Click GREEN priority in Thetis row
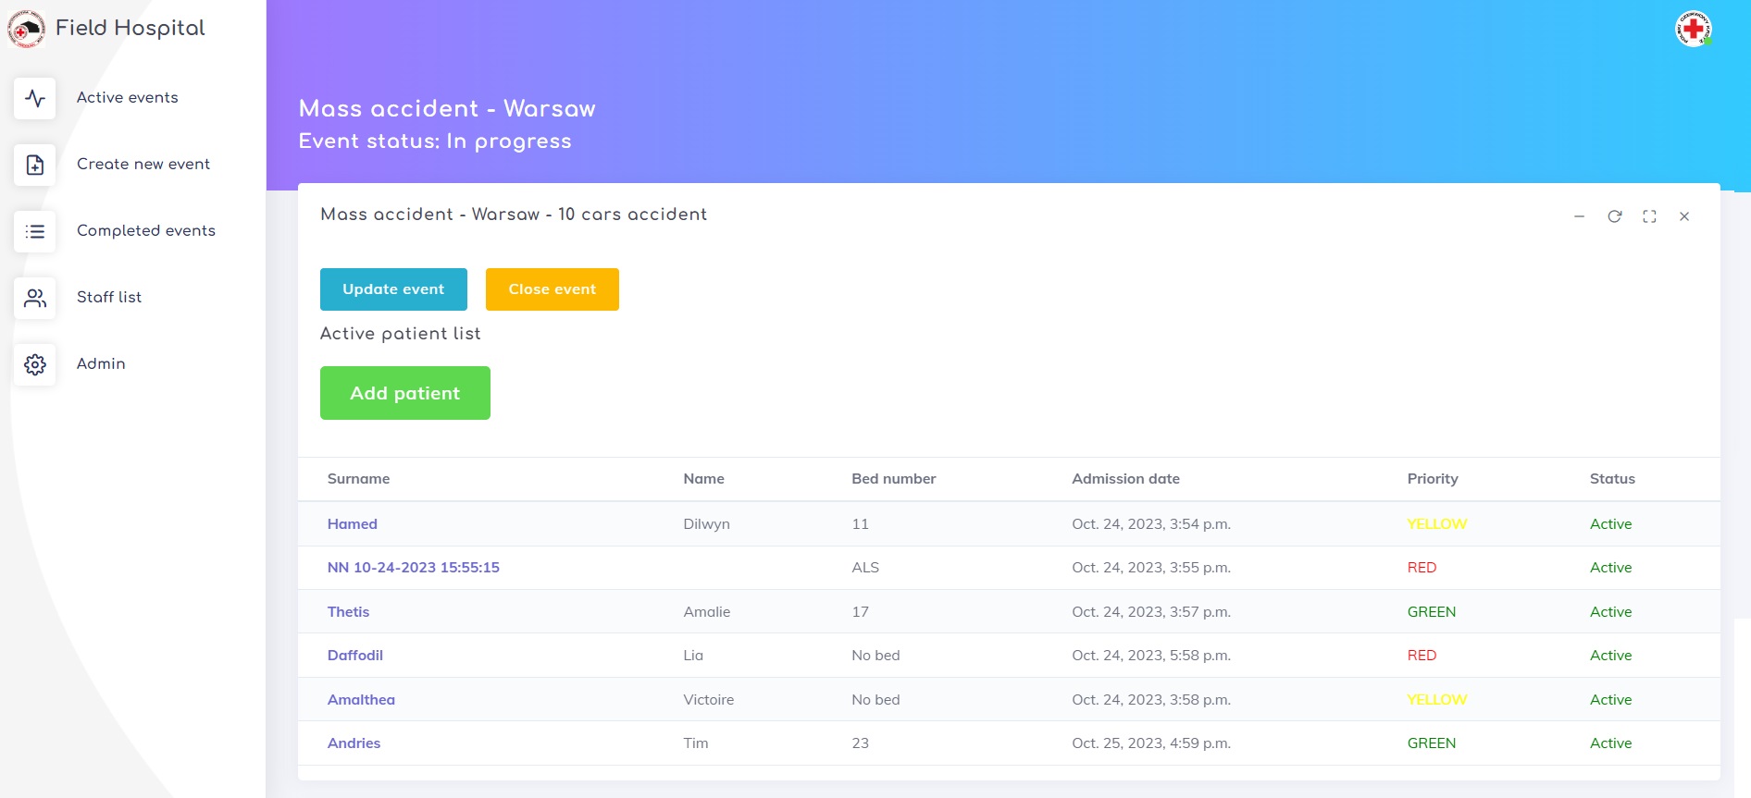The image size is (1751, 798). (1432, 612)
